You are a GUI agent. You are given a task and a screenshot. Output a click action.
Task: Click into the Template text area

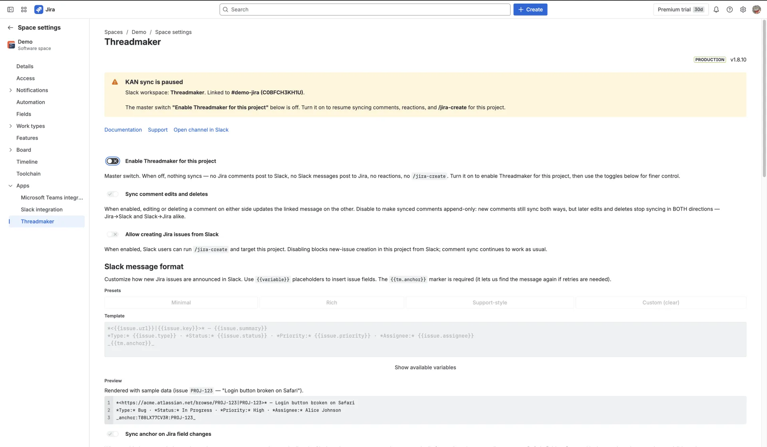pos(425,340)
